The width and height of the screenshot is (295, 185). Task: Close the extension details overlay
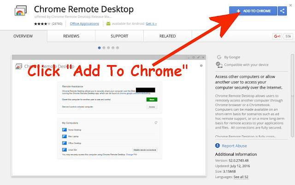pyautogui.click(x=290, y=5)
